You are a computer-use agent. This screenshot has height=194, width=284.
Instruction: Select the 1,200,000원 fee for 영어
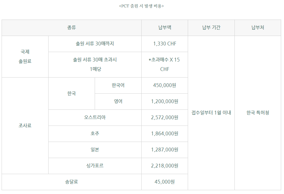pyautogui.click(x=165, y=102)
